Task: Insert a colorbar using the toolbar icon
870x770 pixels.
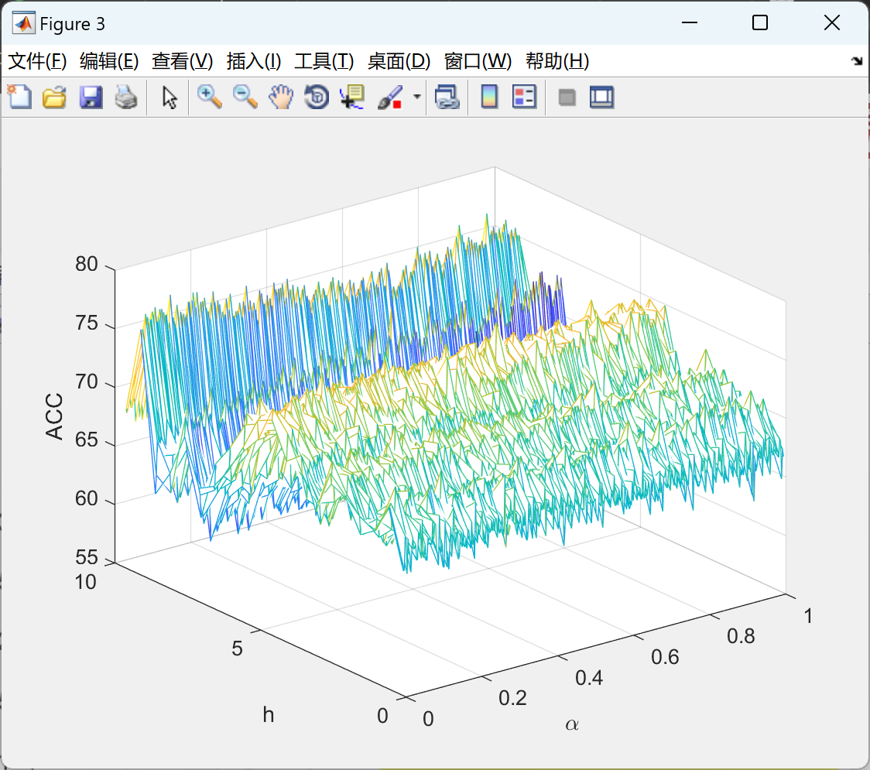Action: tap(489, 97)
